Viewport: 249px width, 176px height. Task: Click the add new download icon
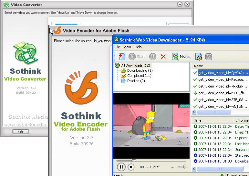122,57
